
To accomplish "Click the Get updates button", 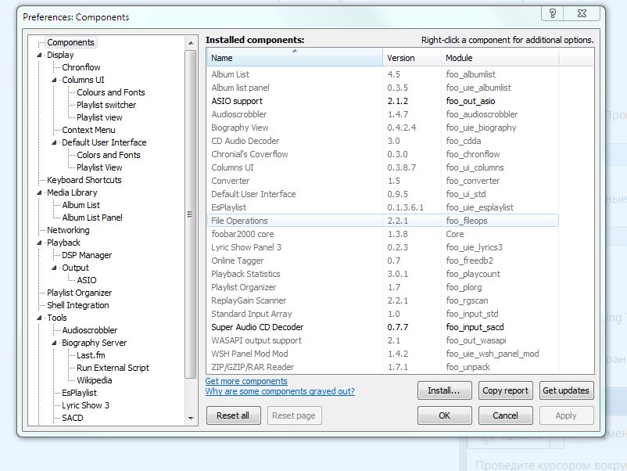I will pyautogui.click(x=566, y=390).
